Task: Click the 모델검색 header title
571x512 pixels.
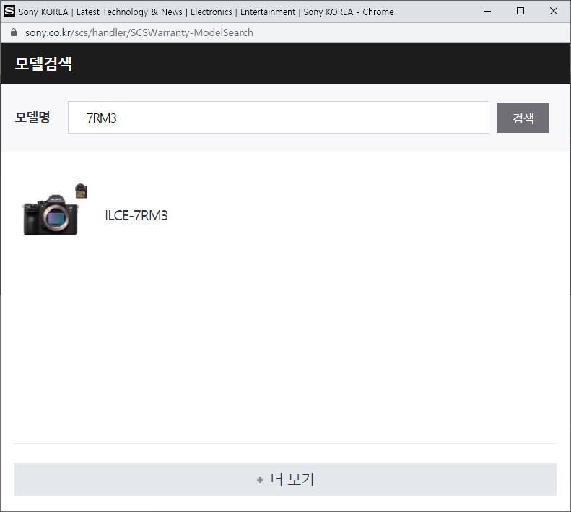Action: [x=43, y=64]
